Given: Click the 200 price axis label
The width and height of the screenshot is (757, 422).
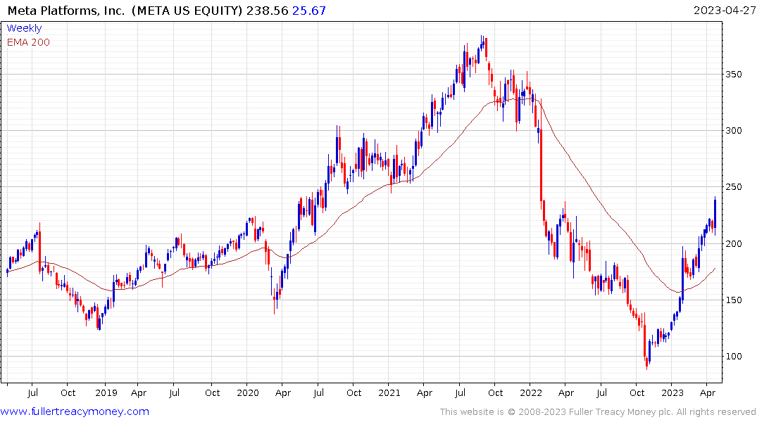Looking at the screenshot, I should point(734,243).
